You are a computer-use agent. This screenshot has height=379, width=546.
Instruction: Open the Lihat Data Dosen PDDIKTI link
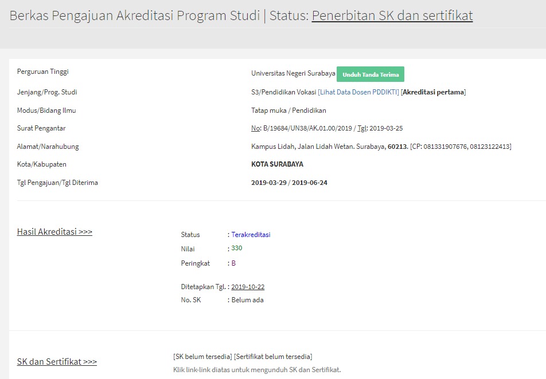pos(358,92)
